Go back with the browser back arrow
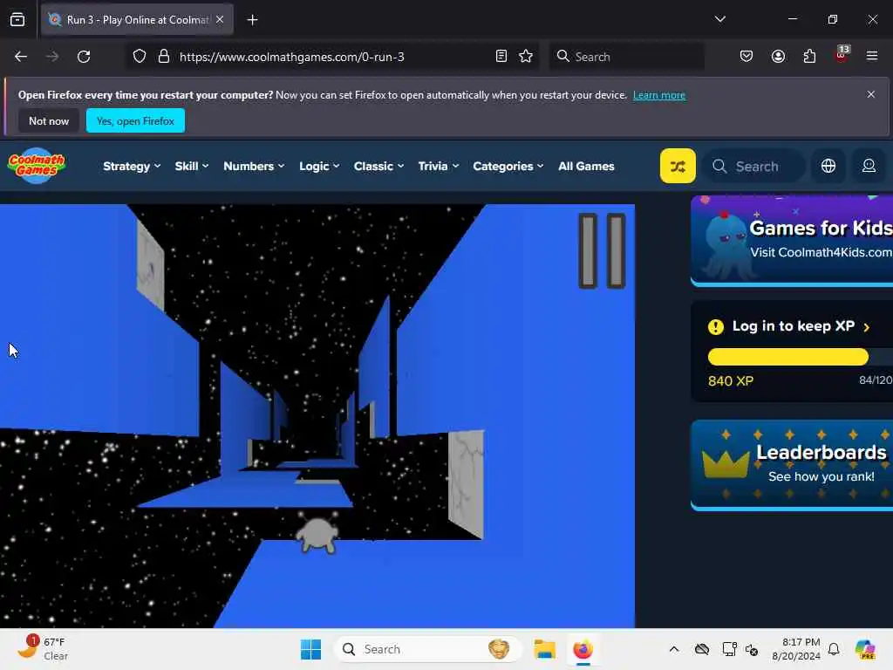The image size is (893, 670). (21, 57)
